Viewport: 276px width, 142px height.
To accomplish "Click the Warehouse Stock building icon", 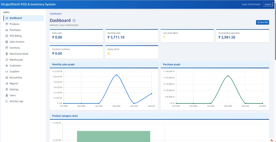I will [7, 54].
